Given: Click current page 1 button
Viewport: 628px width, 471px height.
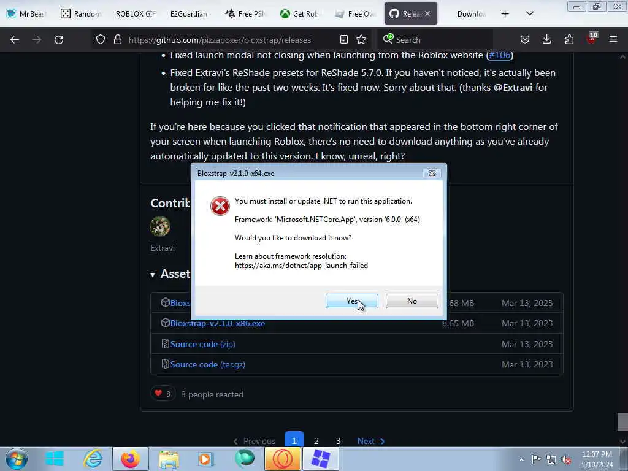Looking at the screenshot, I should point(294,440).
